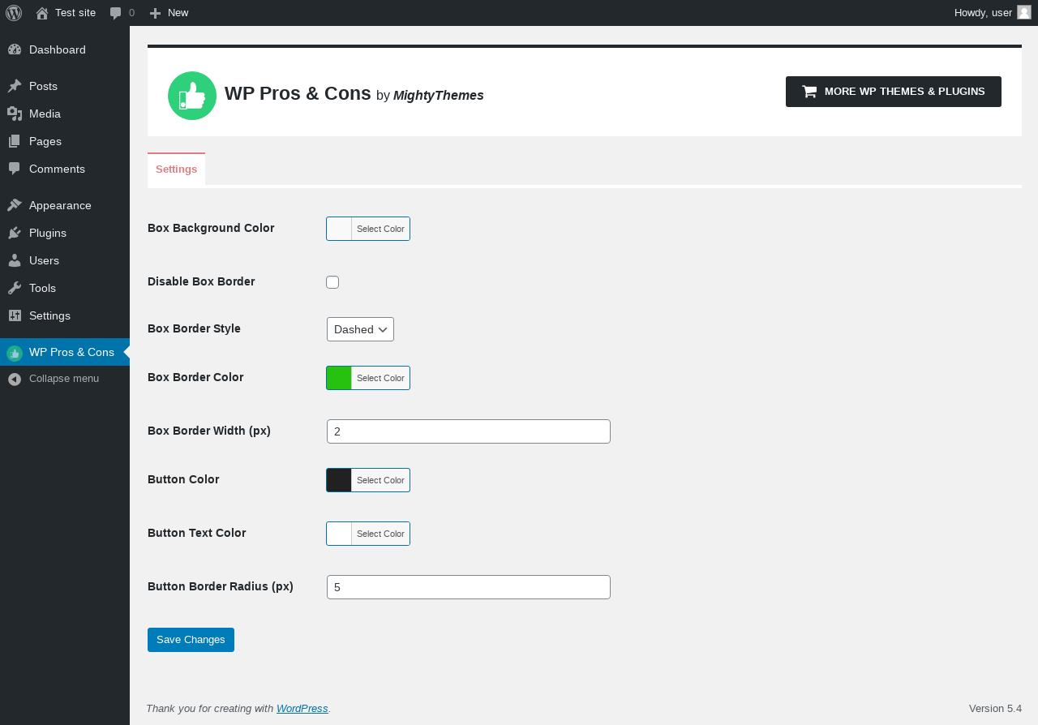Click the WP Pros & Cons thumbs-up sidebar icon

click(15, 353)
